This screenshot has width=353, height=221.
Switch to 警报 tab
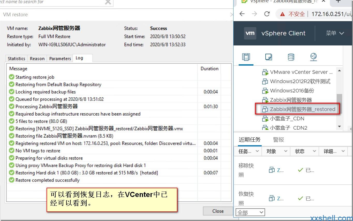pos(279,140)
